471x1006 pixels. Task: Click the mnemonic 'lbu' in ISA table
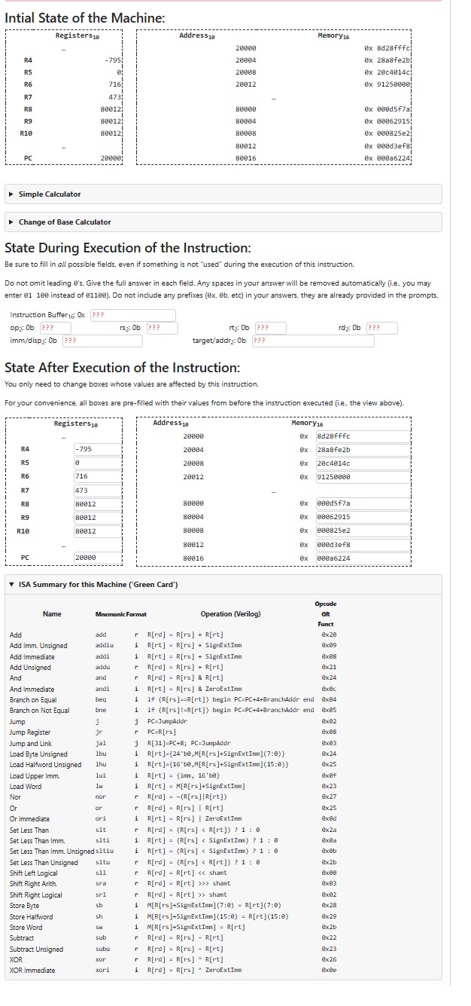102,754
